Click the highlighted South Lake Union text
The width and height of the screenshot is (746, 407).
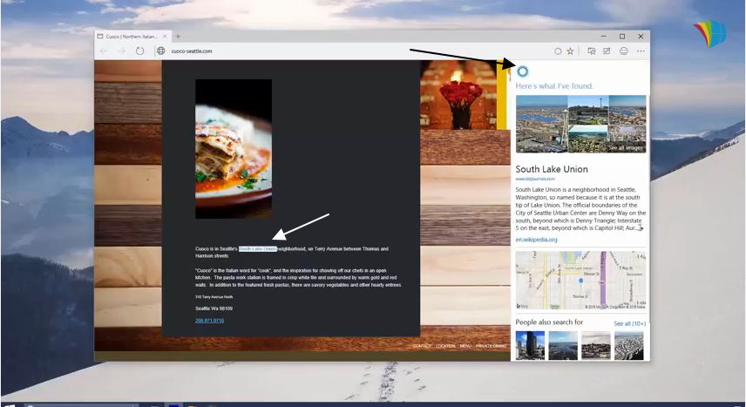[x=257, y=248]
